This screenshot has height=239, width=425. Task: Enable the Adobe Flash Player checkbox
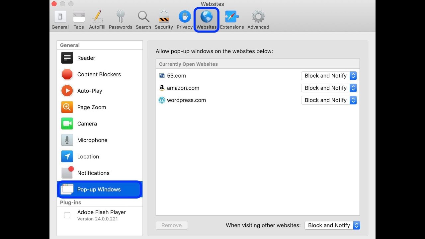click(67, 215)
